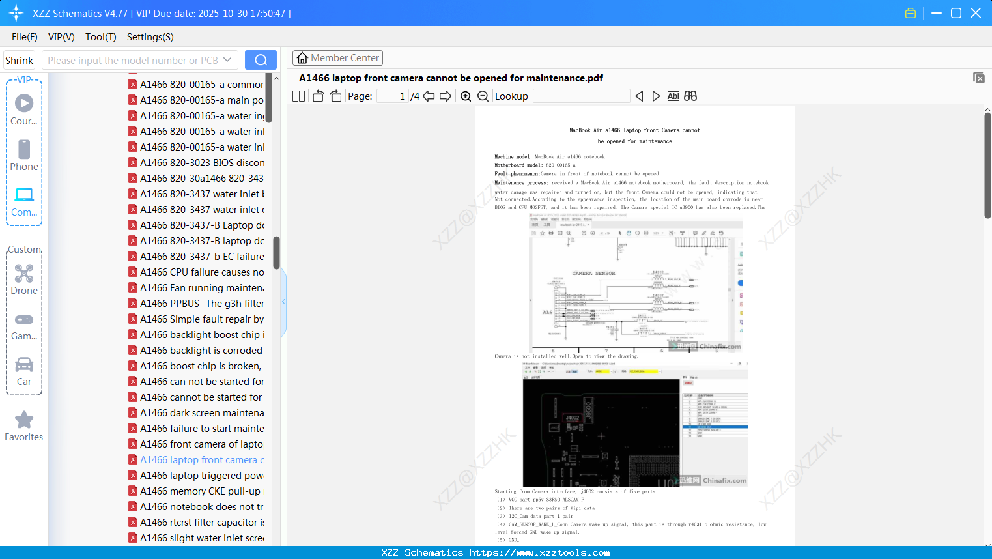Viewport: 992px width, 559px height.
Task: Open the Drone category in sidebar
Action: click(24, 279)
